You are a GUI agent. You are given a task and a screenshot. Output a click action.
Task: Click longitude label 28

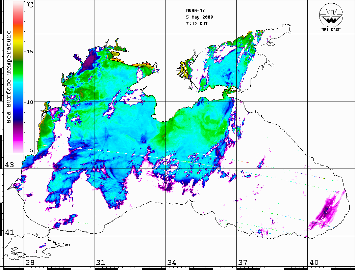30,263
